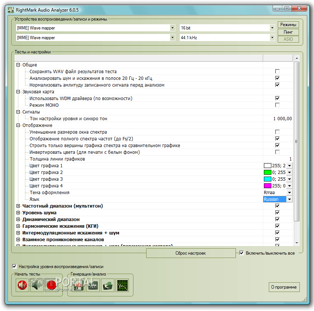Viewport: 314px width, 311px height.
Task: Uncheck the 'Динамический диапазон' test
Action: point(277,219)
